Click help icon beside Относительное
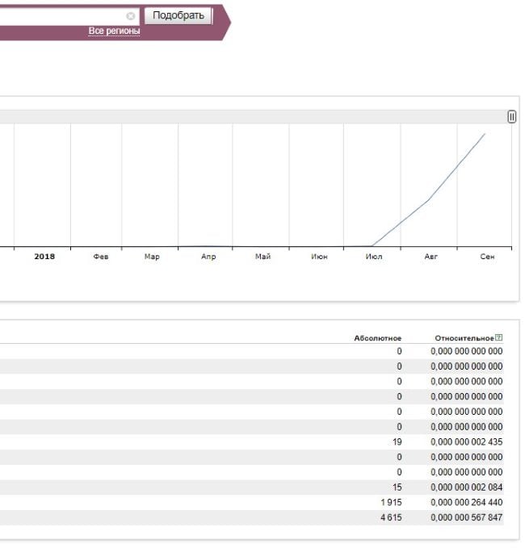This screenshot has height=548, width=525. coord(498,337)
